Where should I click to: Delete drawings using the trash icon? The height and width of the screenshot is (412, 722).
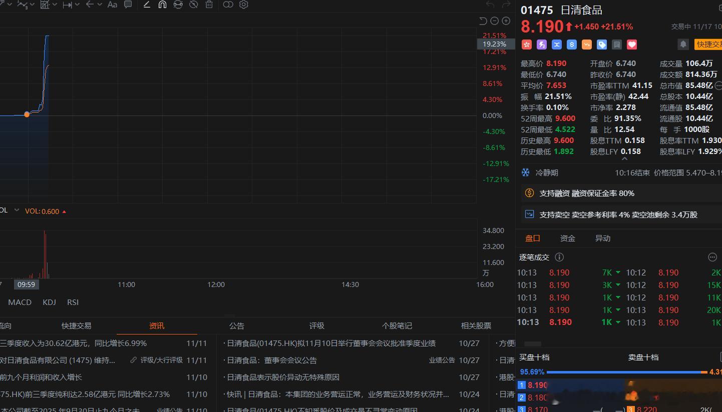209,4
